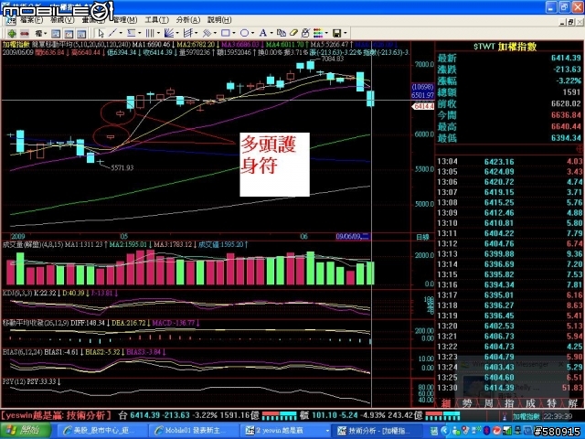The width and height of the screenshot is (585, 439).
Task: Select the second window-layout toolbar icon
Action: (69, 34)
